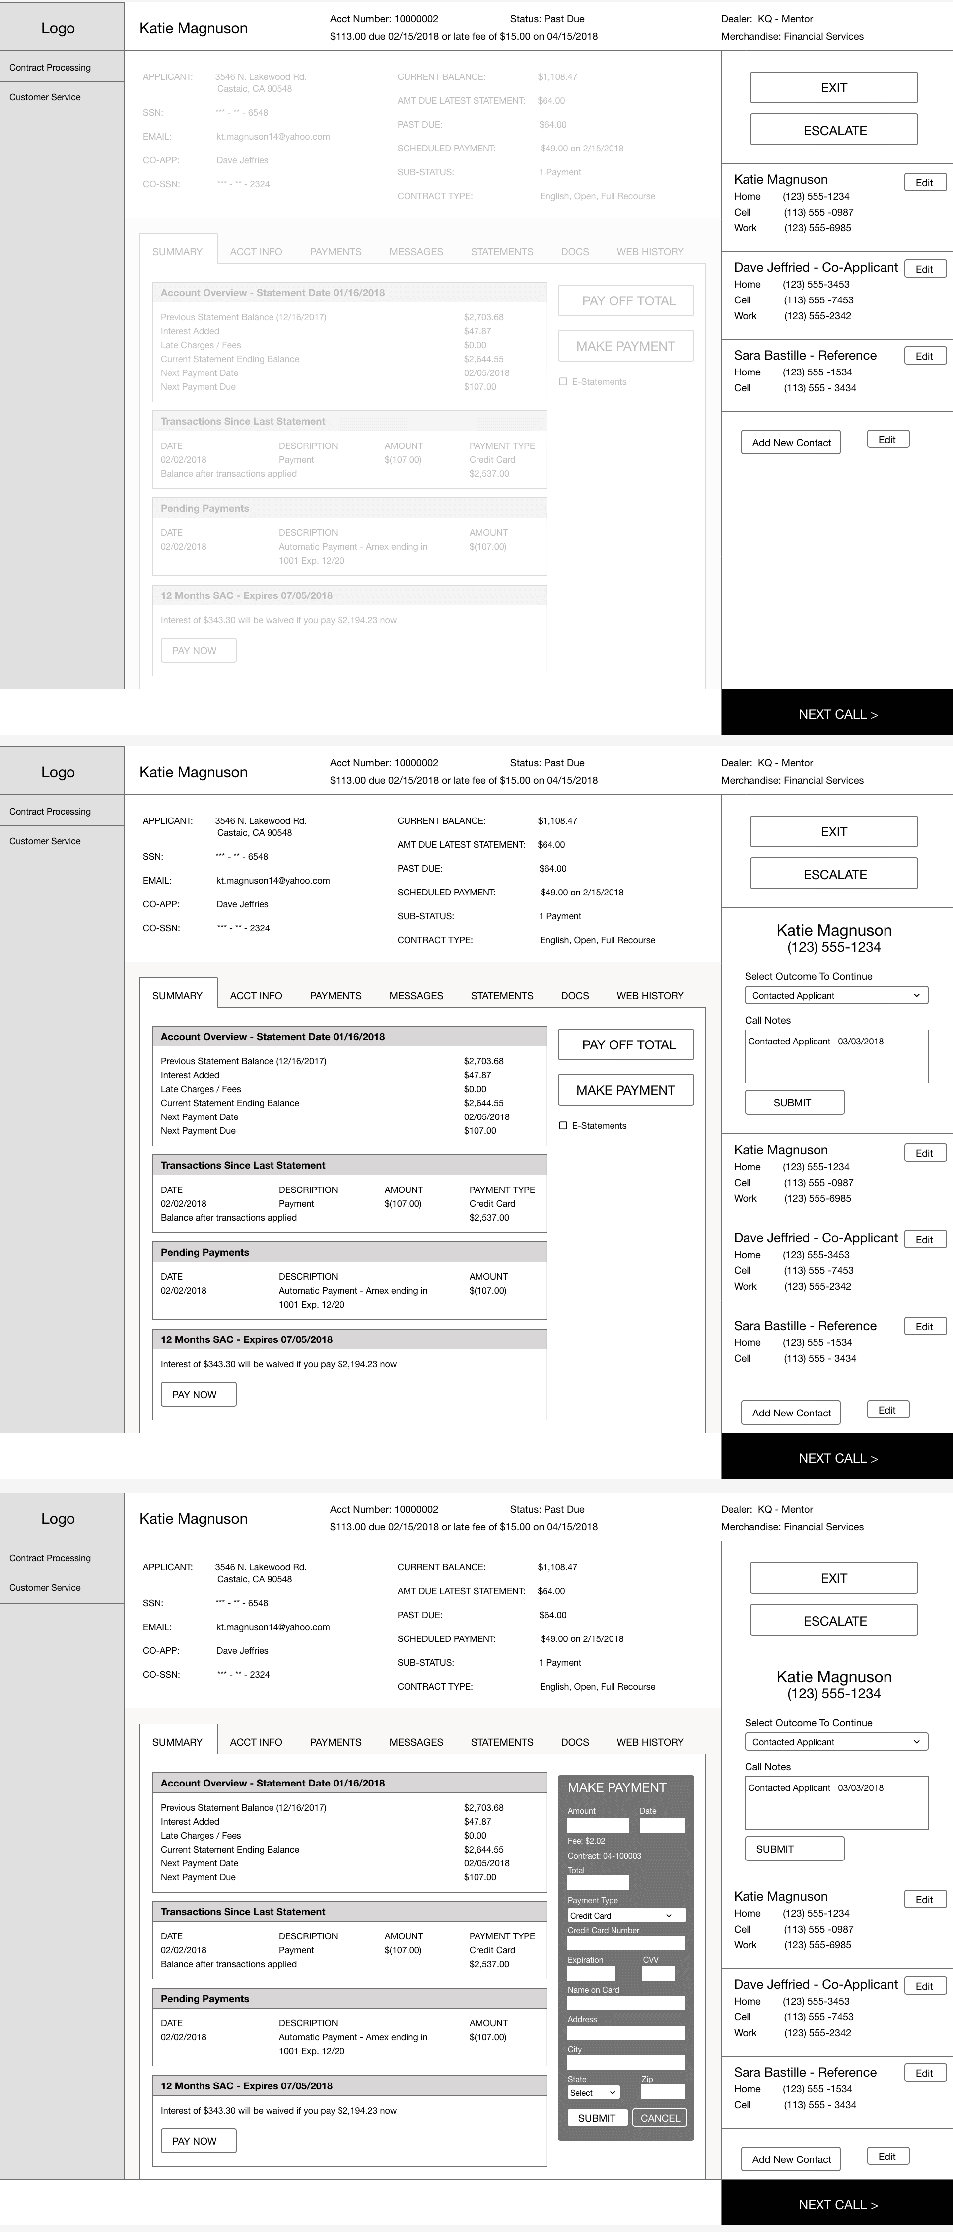The height and width of the screenshot is (2232, 953).
Task: Tick the non-dimmed E-Statements checkbox
Action: 563,1125
